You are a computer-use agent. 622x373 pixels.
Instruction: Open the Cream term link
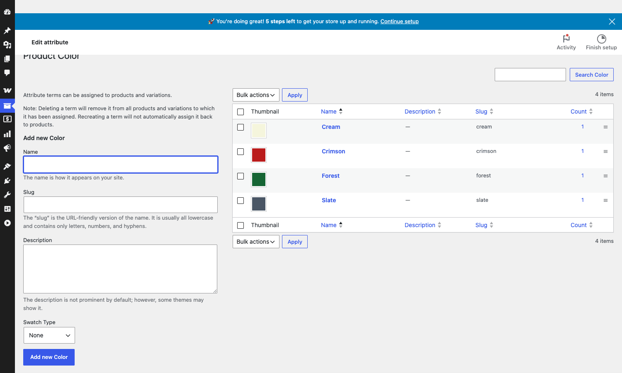(331, 127)
